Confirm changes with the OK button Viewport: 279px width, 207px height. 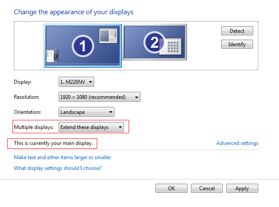171,188
